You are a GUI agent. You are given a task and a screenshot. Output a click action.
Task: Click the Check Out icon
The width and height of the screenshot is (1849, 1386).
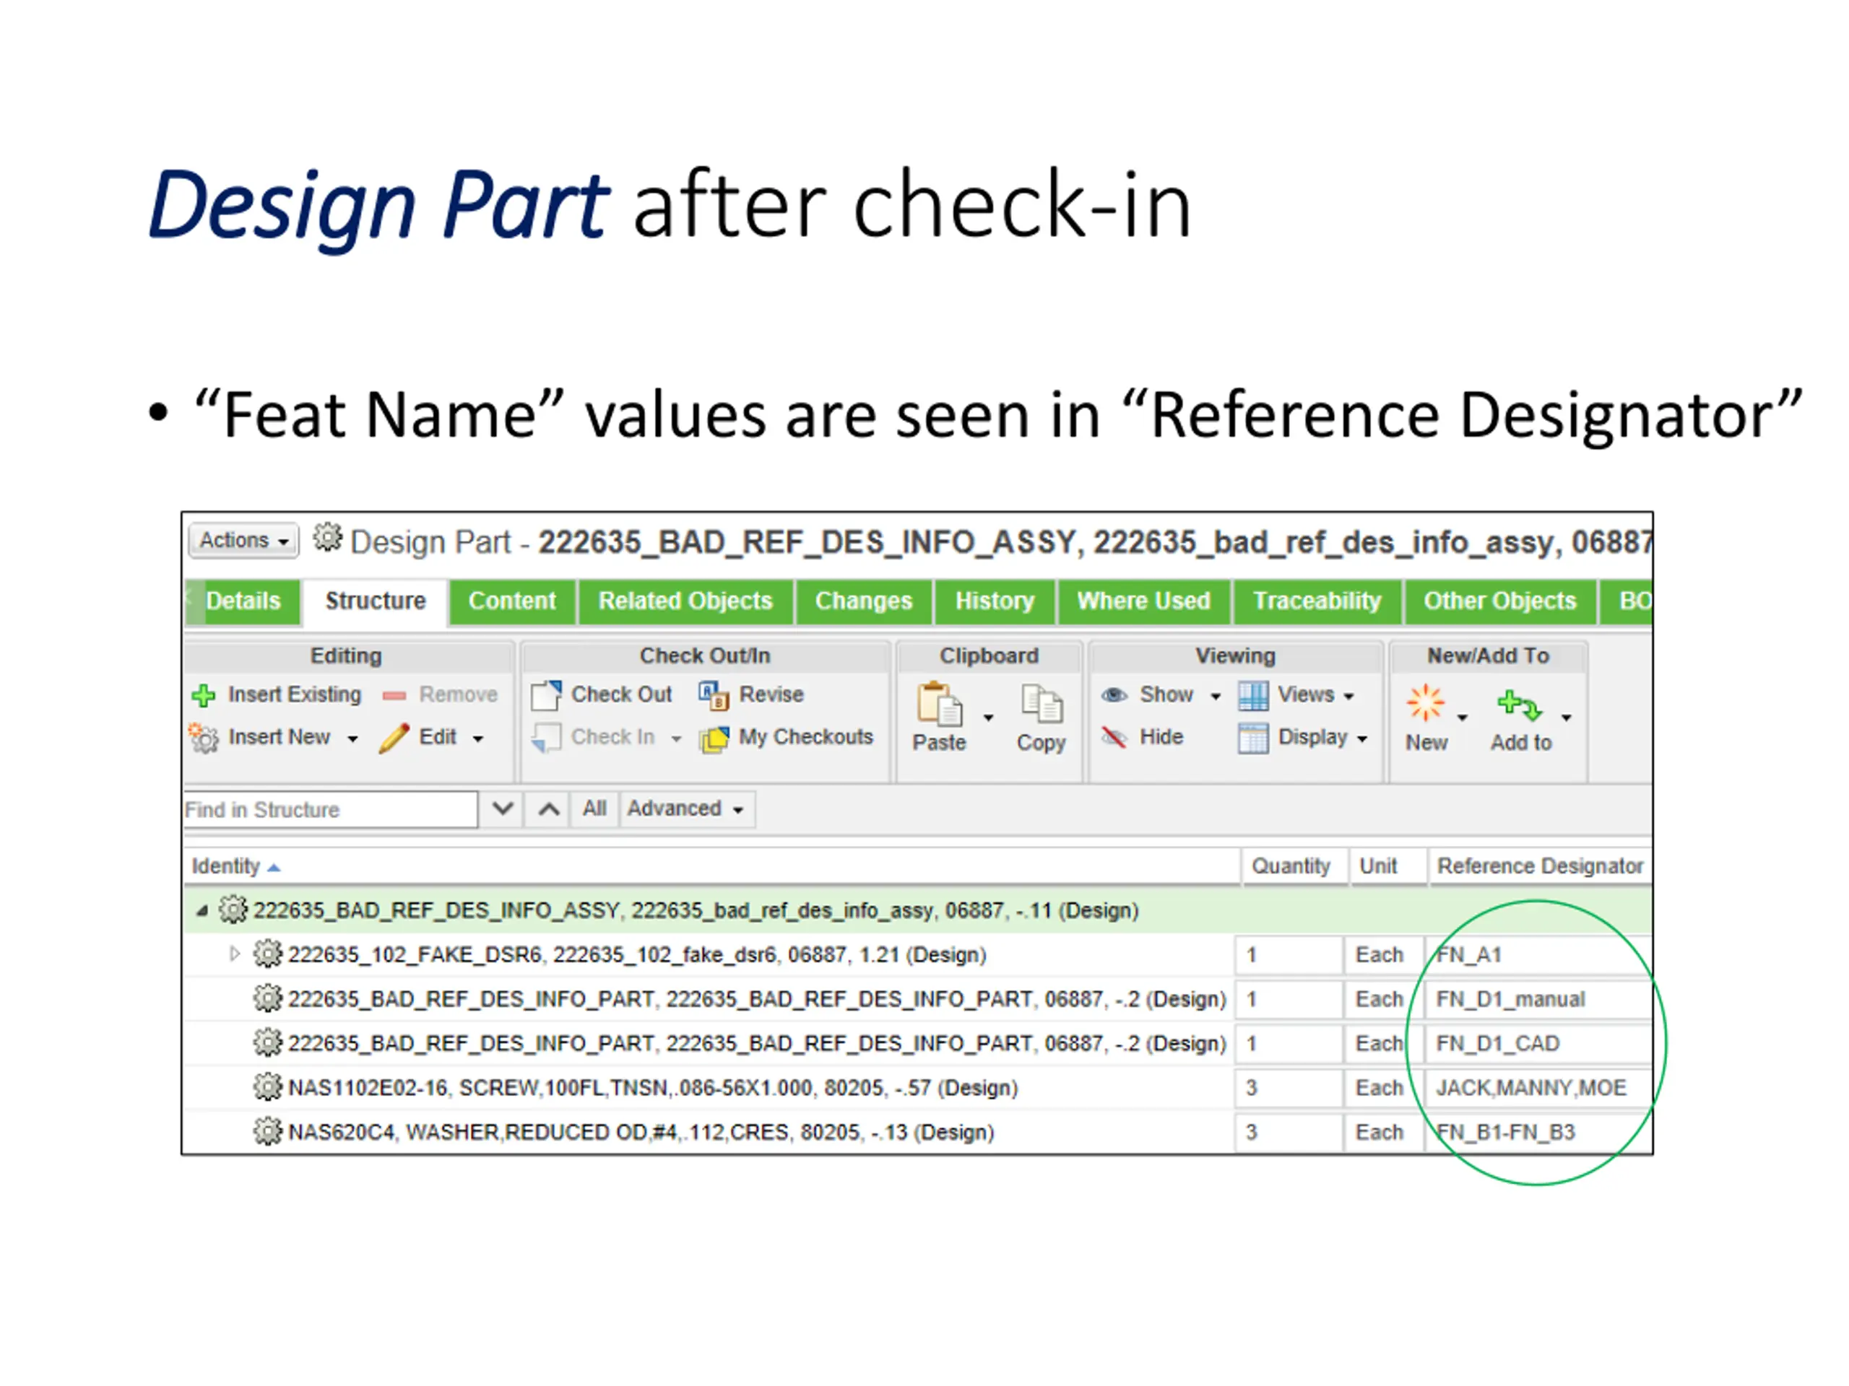coord(546,695)
